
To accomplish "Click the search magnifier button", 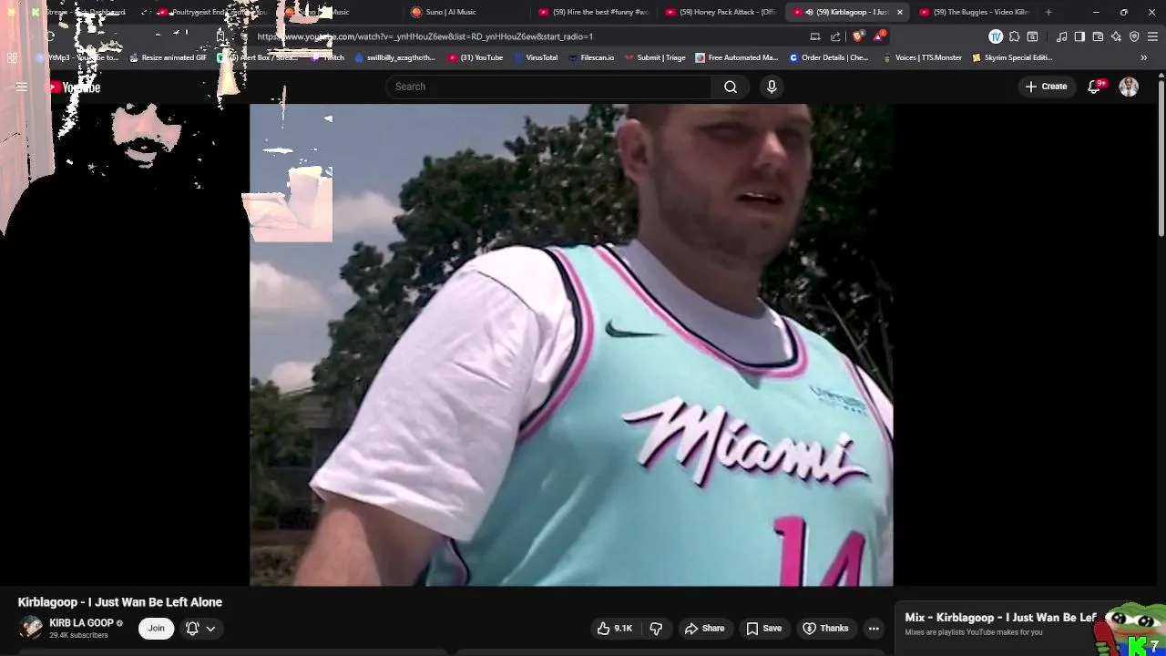I will [731, 87].
